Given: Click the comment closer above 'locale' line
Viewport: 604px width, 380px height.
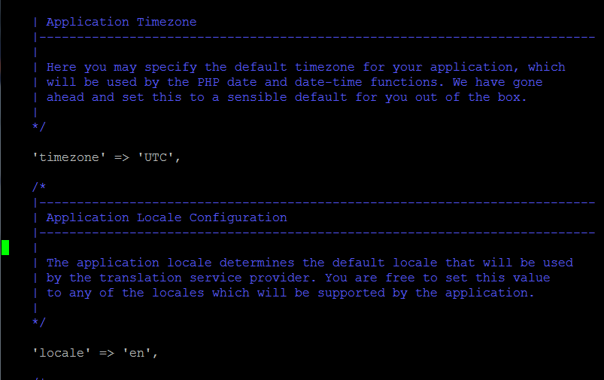Looking at the screenshot, I should click(39, 322).
